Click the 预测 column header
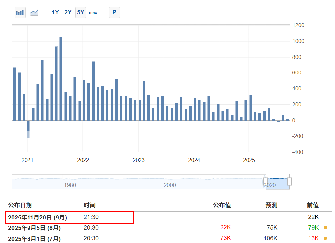335x243 pixels. point(271,205)
